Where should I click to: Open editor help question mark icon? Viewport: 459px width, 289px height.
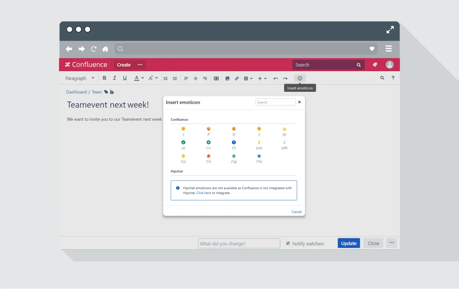[x=393, y=78]
